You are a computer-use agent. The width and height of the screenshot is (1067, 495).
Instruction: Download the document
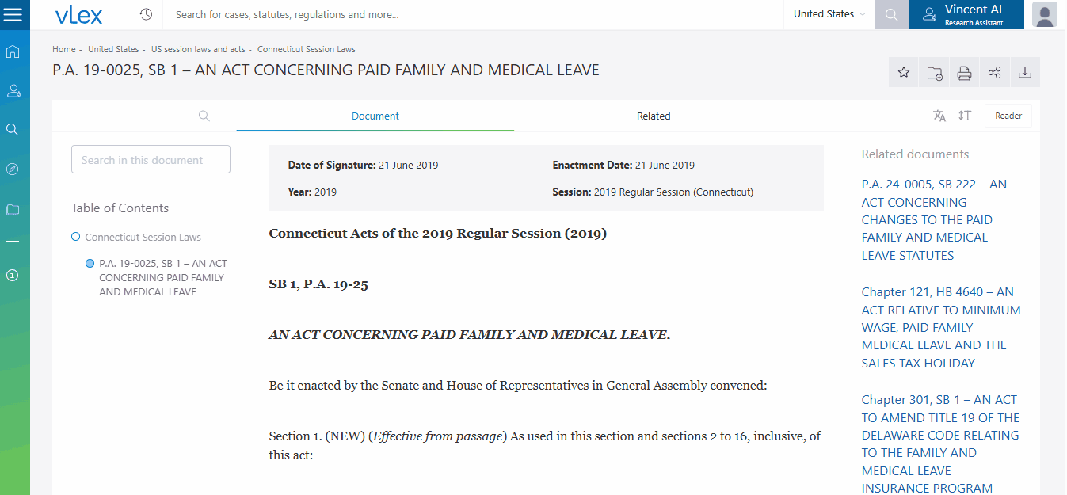click(x=1024, y=73)
